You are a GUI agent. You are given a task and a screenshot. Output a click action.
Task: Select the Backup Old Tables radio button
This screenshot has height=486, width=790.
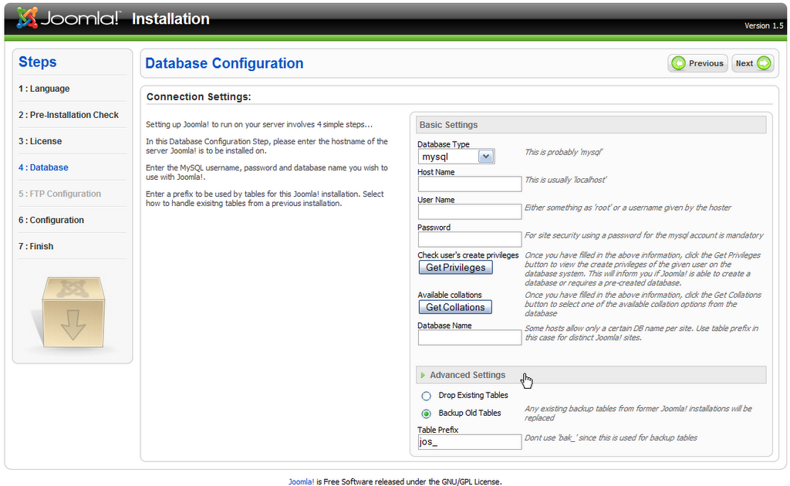426,413
